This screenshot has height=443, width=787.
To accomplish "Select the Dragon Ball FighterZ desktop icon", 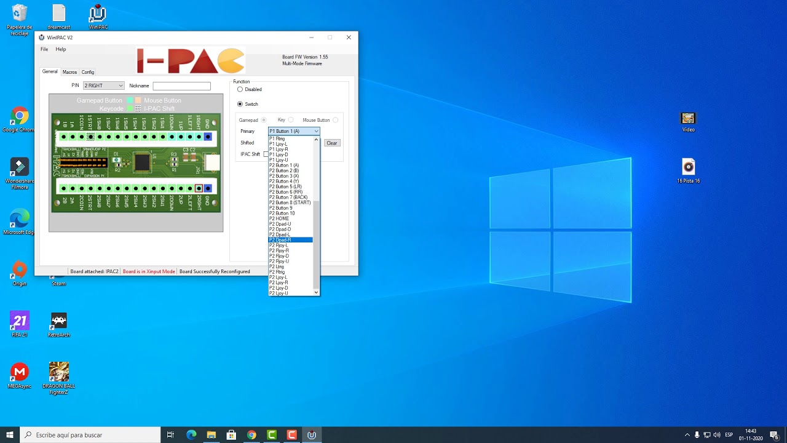I will click(x=59, y=378).
